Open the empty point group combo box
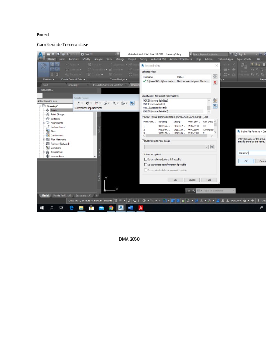 tap(176, 147)
